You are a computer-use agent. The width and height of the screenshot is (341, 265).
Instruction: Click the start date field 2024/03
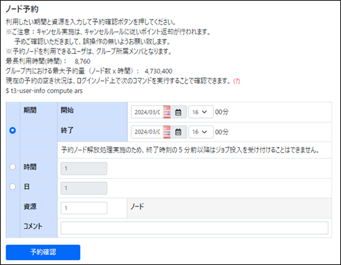(147, 112)
